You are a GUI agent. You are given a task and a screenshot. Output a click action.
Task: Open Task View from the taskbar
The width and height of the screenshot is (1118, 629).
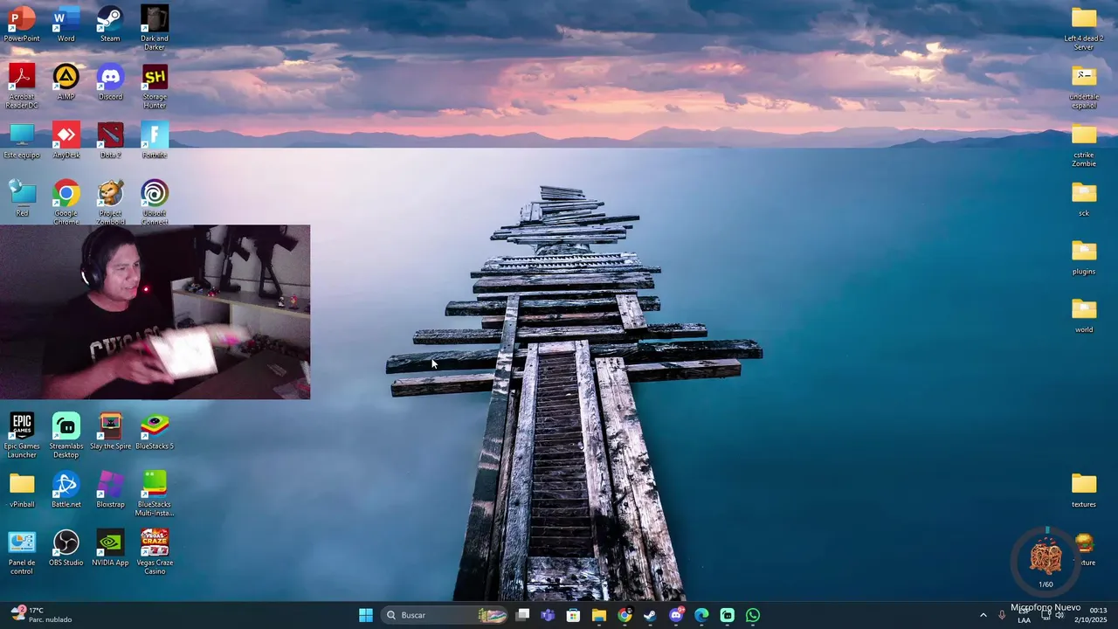point(522,615)
